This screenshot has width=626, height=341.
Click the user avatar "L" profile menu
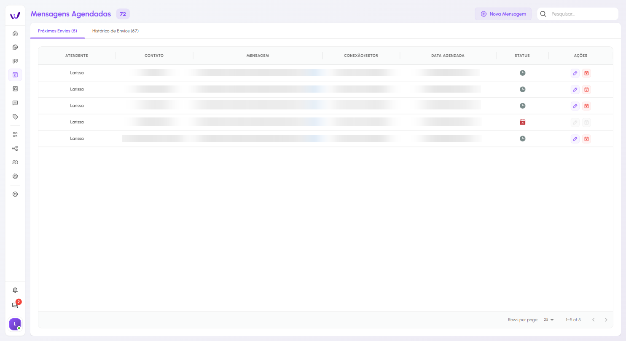coord(15,324)
